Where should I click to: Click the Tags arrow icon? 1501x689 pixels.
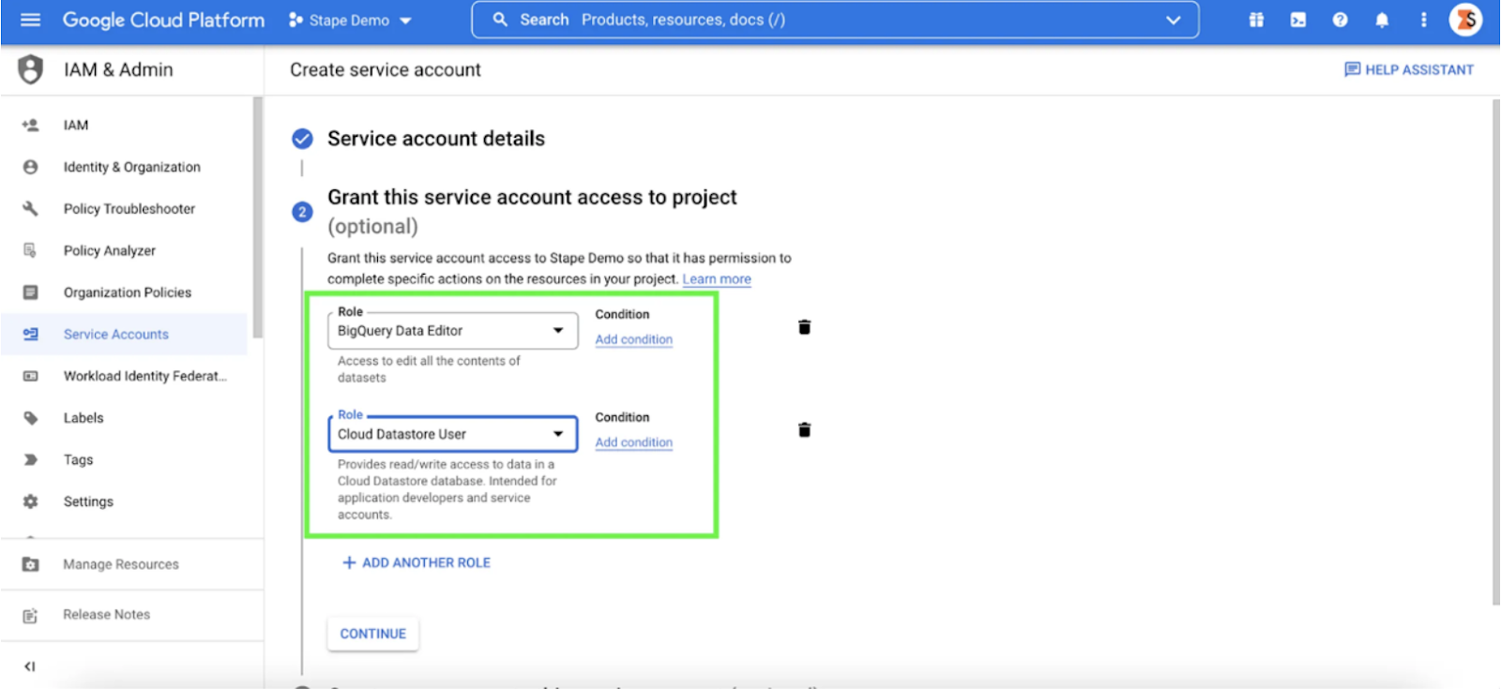30,459
